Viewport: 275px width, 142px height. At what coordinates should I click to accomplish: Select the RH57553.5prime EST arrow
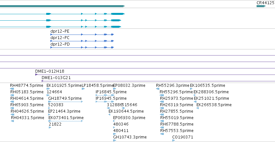pos(162,134)
